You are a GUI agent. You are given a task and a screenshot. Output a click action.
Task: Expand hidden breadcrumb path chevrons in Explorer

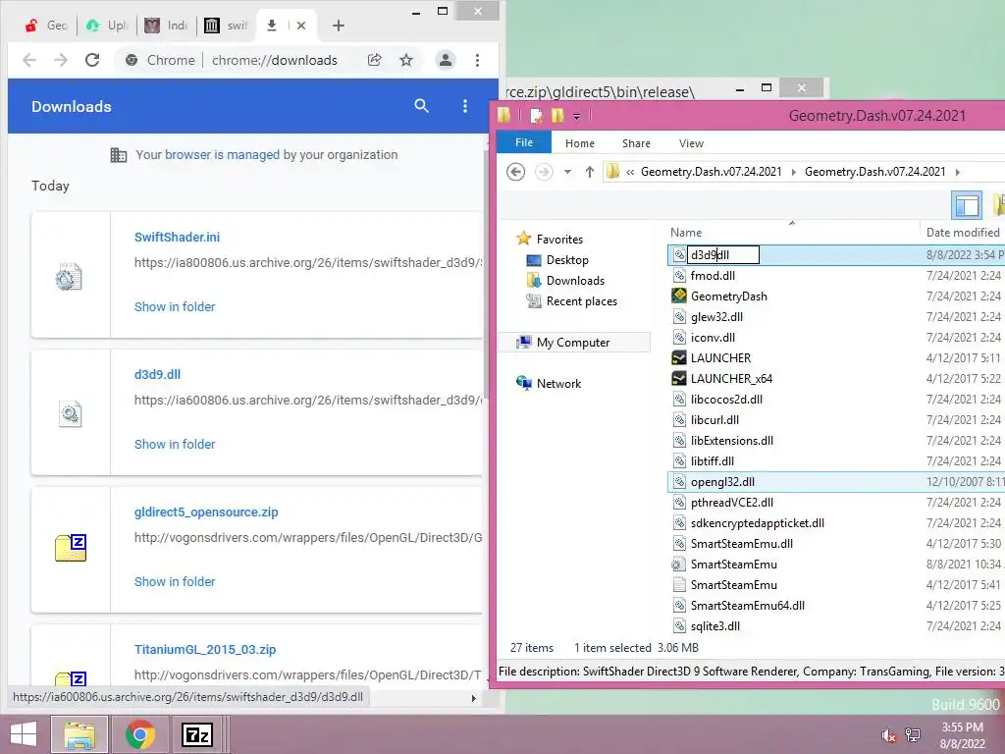pyautogui.click(x=630, y=172)
